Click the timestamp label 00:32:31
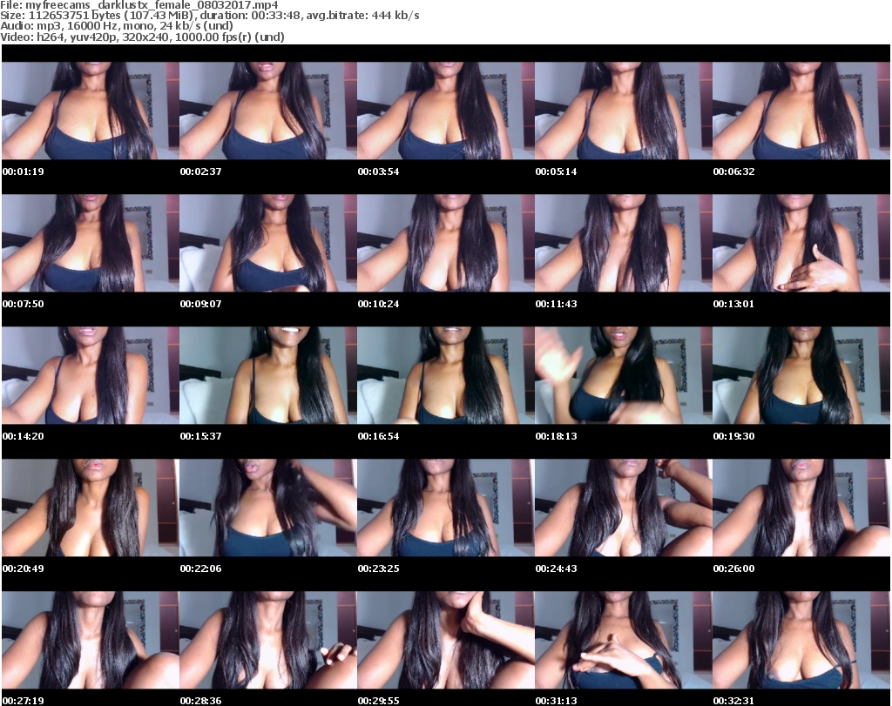This screenshot has height=706, width=892. pos(733,701)
